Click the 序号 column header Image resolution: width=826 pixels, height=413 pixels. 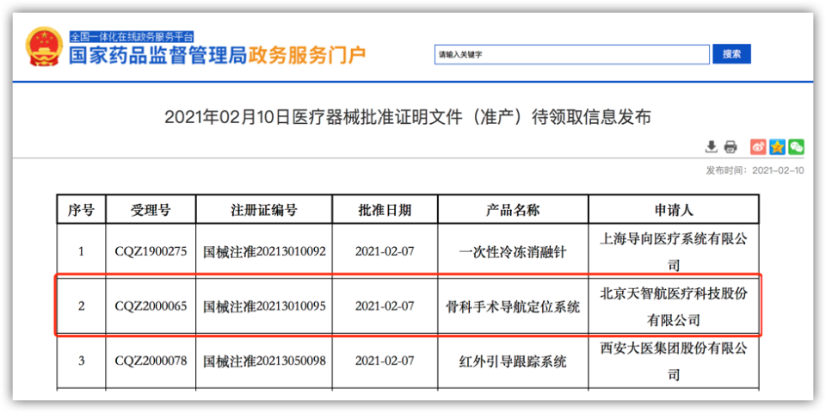click(x=81, y=210)
